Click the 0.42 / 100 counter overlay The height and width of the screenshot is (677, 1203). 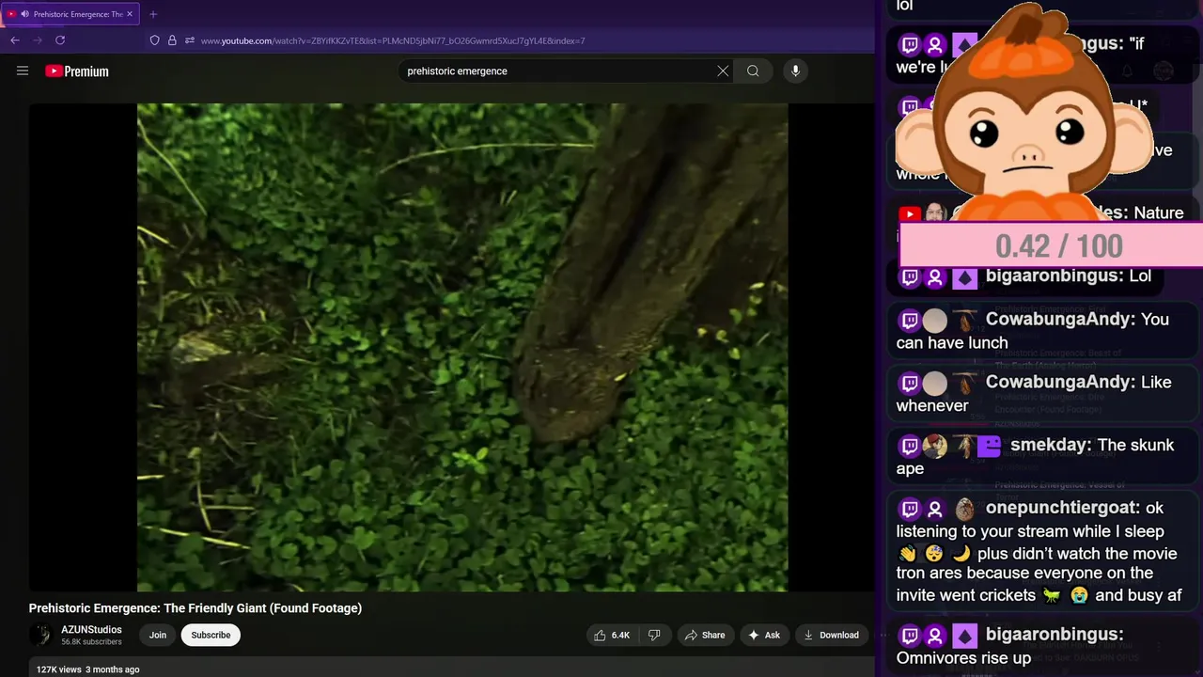point(1051,245)
